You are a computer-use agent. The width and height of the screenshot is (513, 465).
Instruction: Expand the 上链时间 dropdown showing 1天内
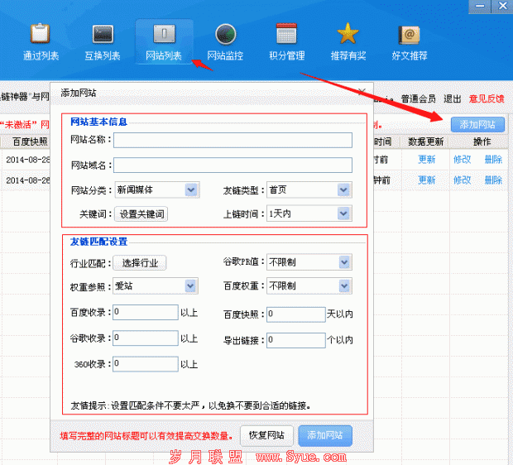(309, 213)
